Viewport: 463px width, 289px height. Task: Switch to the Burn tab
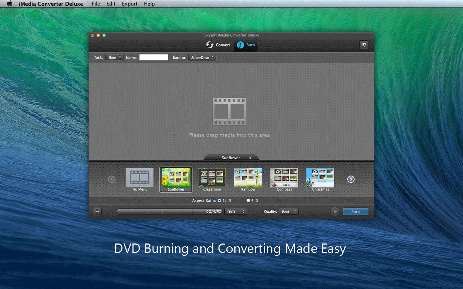[x=246, y=45]
